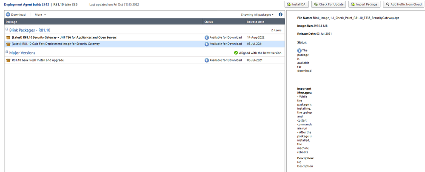Viewport: 425px width, 172px height.
Task: Open the Import Package dialog
Action: [364, 4]
